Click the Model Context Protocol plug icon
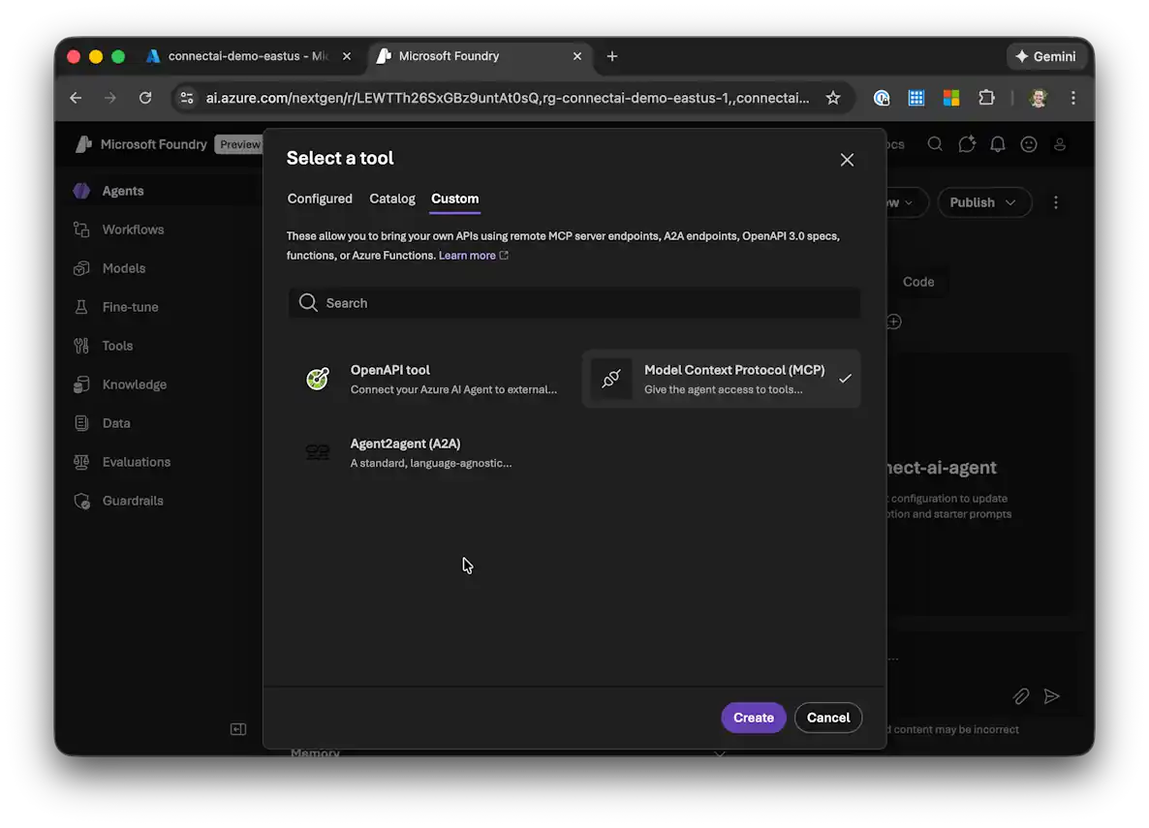 [x=611, y=379]
